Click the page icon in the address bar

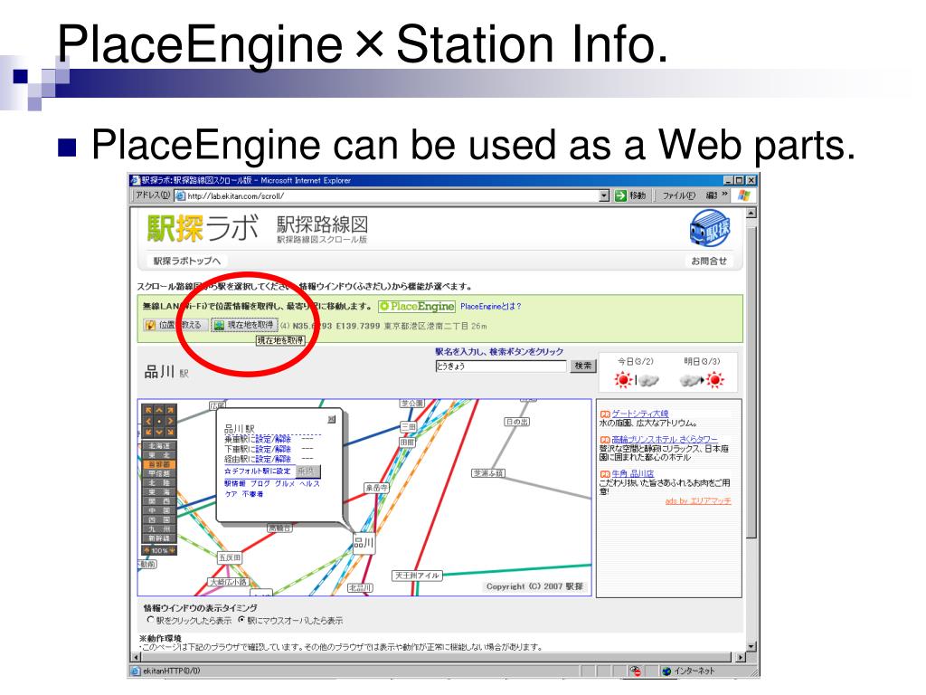pyautogui.click(x=180, y=195)
